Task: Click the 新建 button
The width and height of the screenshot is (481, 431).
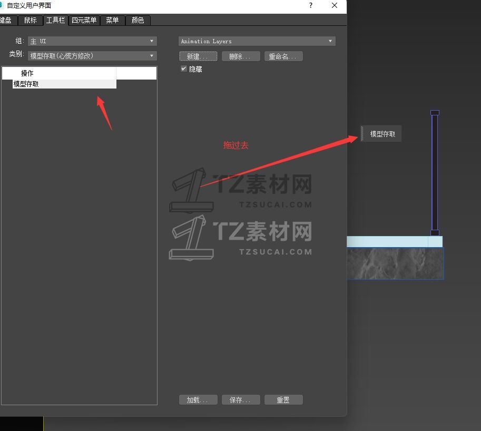Action: [198, 56]
